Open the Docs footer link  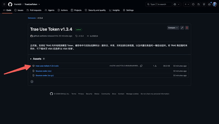pos(114,94)
